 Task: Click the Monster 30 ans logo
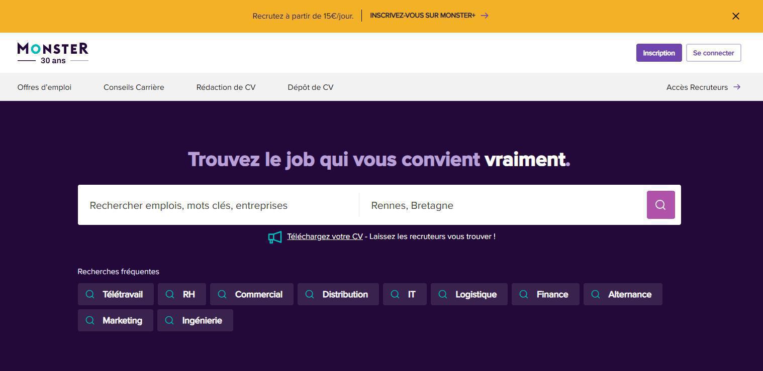[53, 53]
